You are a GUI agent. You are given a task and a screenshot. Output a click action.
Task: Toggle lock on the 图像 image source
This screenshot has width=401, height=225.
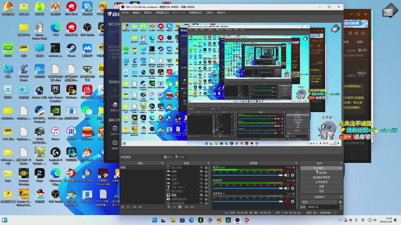(x=206, y=195)
